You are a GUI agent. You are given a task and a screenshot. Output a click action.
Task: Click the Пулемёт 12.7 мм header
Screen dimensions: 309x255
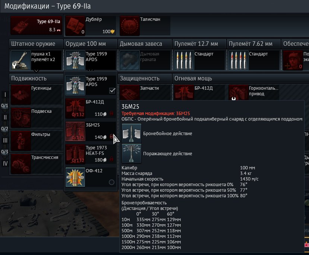(199, 44)
